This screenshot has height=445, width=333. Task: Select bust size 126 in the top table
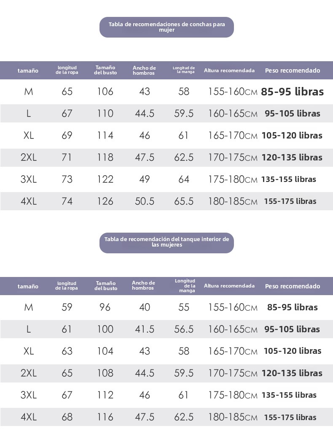(x=105, y=201)
